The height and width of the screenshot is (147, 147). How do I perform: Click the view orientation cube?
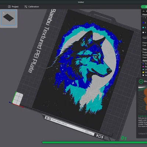(x=17, y=99)
